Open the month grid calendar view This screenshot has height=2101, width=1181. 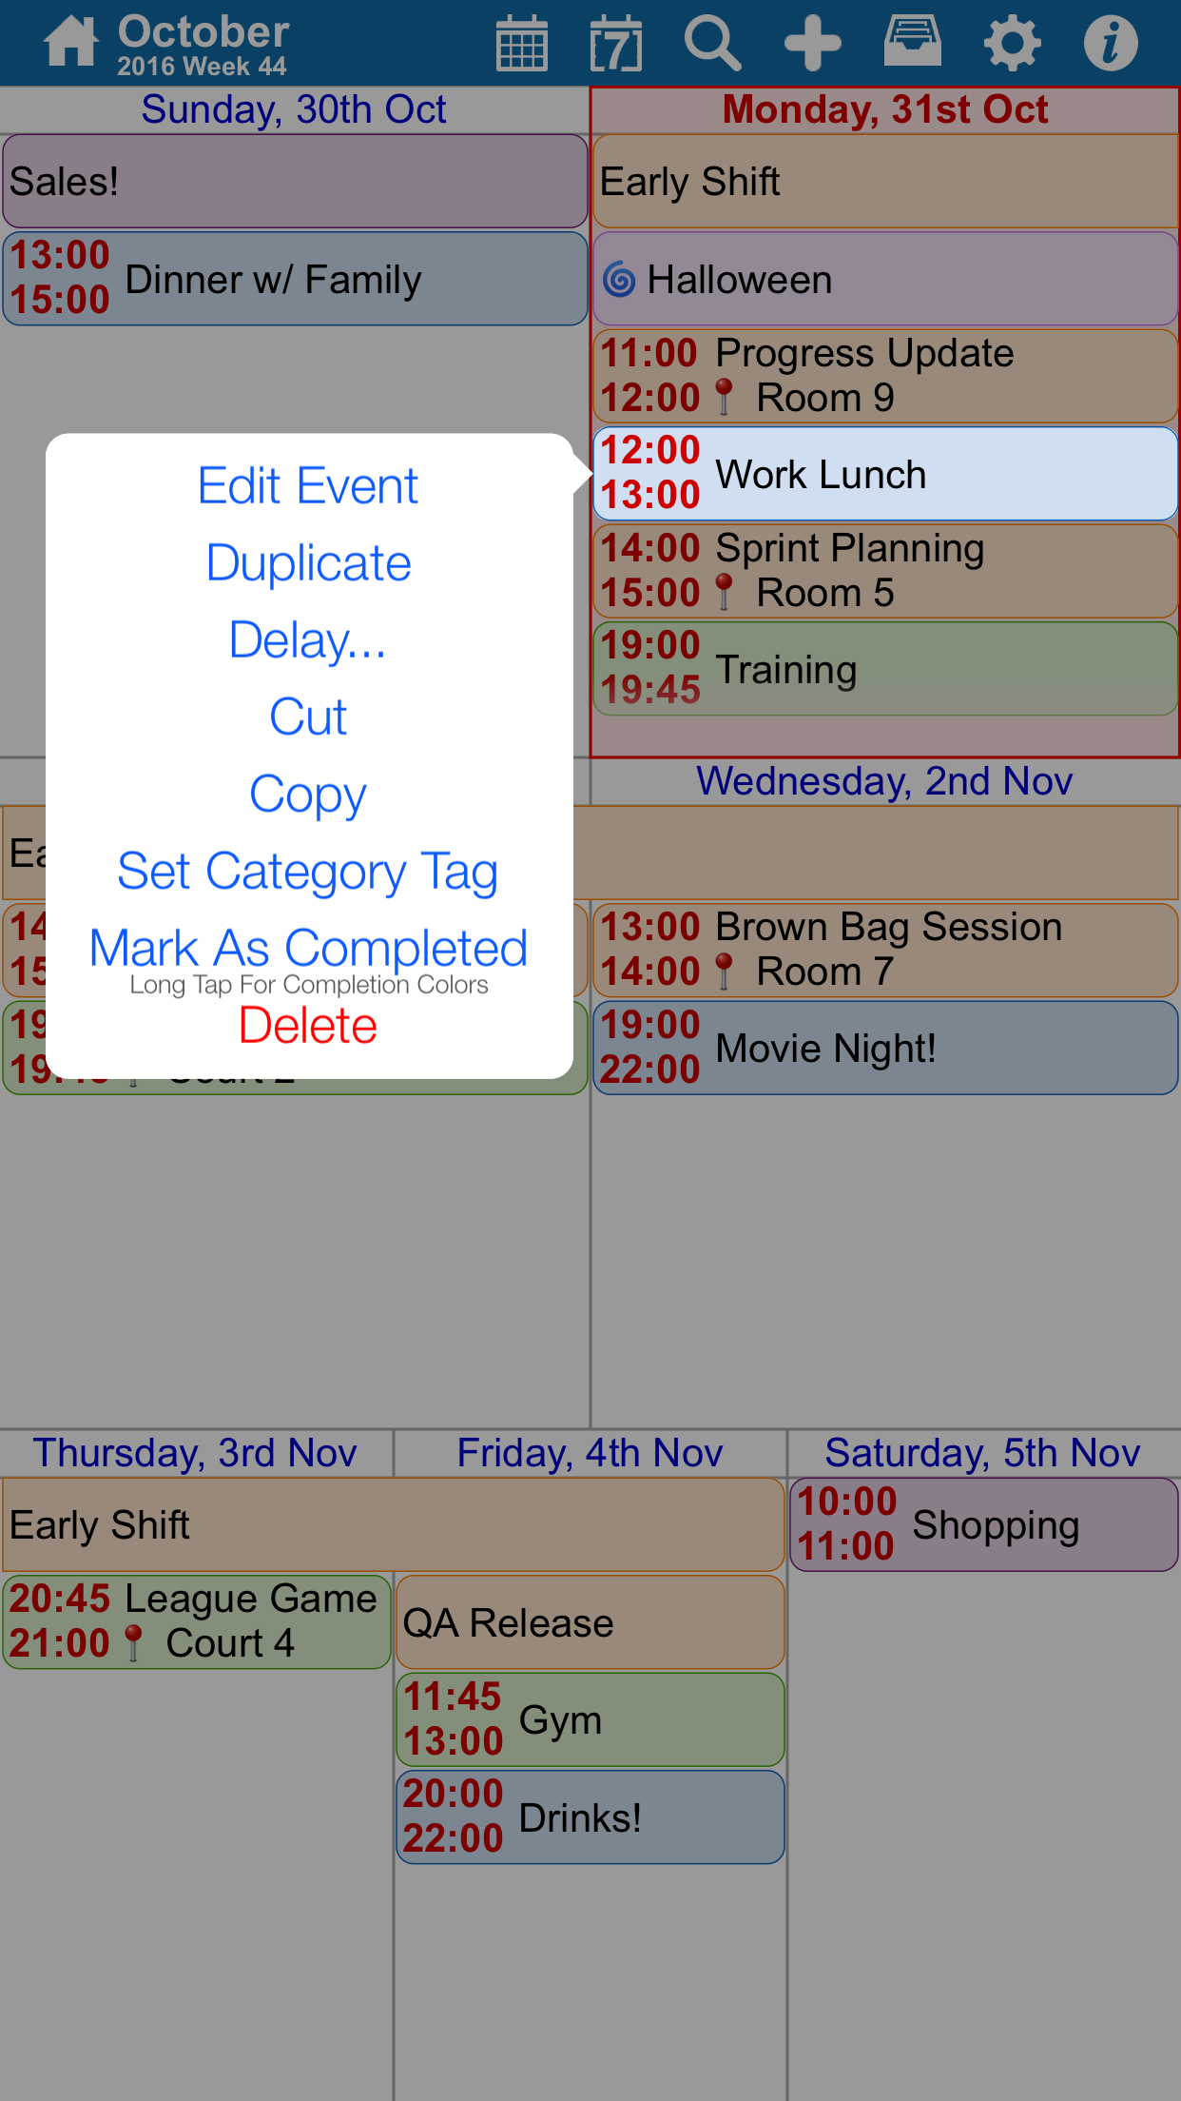522,43
